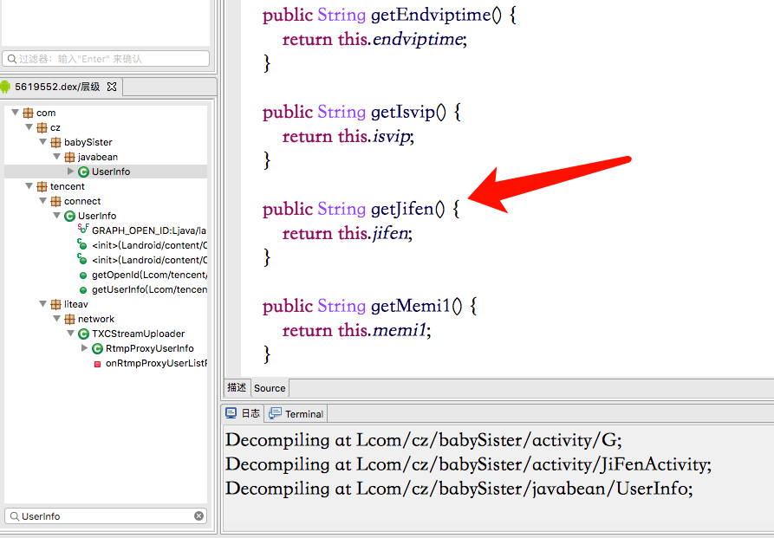
Task: Click getEndviptime method name in code
Action: click(x=431, y=16)
